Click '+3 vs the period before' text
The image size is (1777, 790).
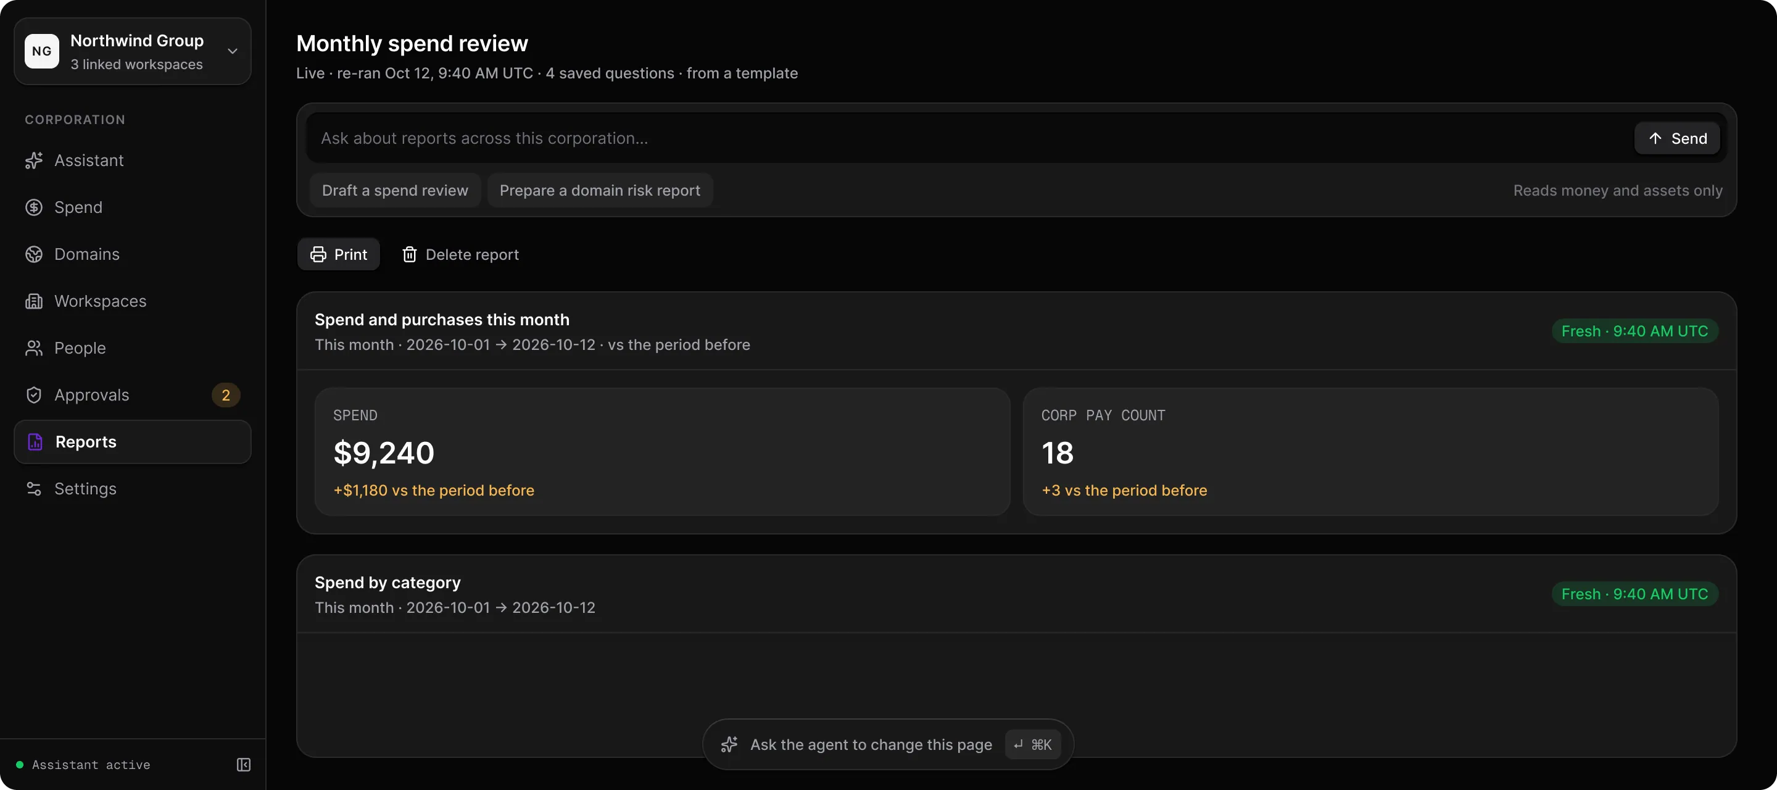click(1124, 490)
